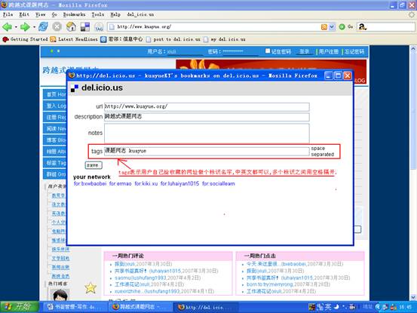The image size is (417, 313).
Task: Open the File menu
Action: click(x=8, y=14)
